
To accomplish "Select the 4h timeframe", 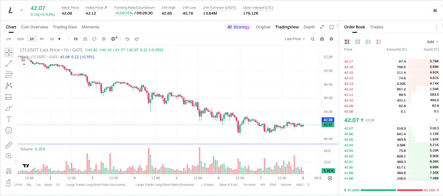I will [42, 39].
